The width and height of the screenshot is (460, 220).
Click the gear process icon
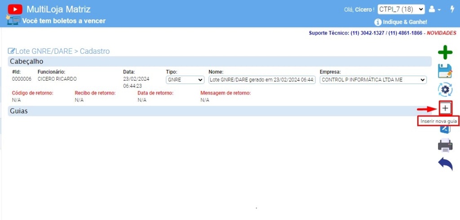(x=445, y=90)
